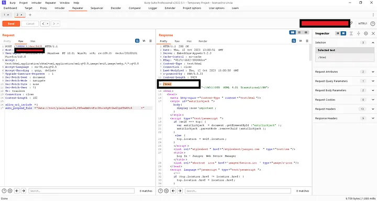
Task: Select side-by-side layout view
Action: pyautogui.click(x=292, y=32)
